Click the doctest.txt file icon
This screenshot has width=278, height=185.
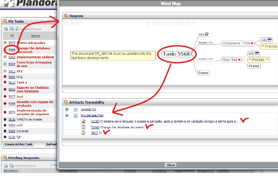[x=76, y=110]
